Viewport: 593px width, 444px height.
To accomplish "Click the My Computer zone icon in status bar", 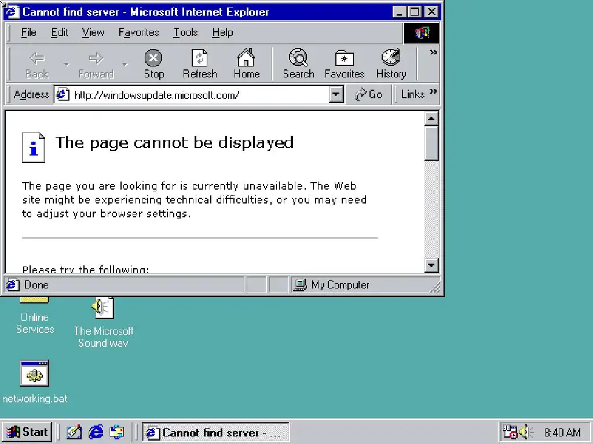I will [299, 285].
